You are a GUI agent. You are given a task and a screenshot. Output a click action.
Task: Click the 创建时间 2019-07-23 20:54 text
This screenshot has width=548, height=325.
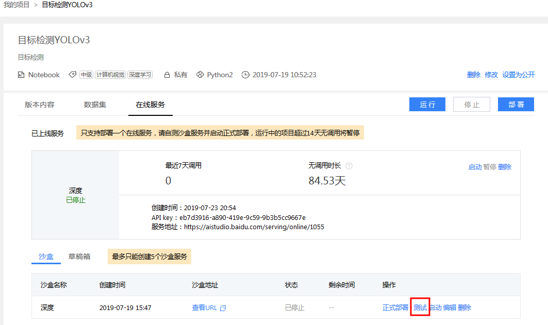click(194, 208)
